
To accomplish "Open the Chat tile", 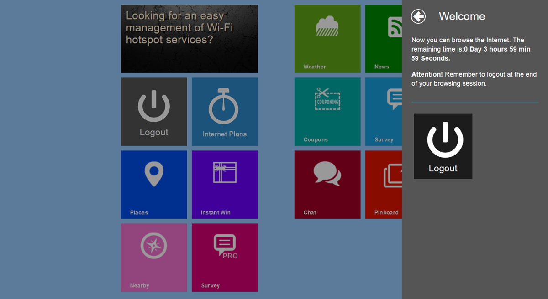I will point(327,185).
